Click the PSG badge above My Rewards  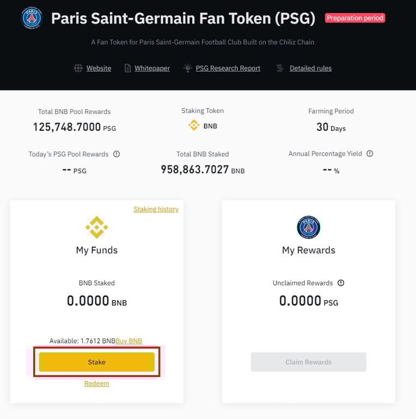pyautogui.click(x=309, y=228)
